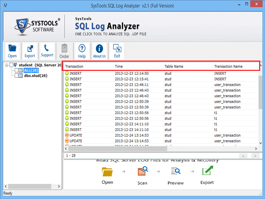The width and height of the screenshot is (265, 199).
Task: Sort by the Transaction column header
Action: 88,66
